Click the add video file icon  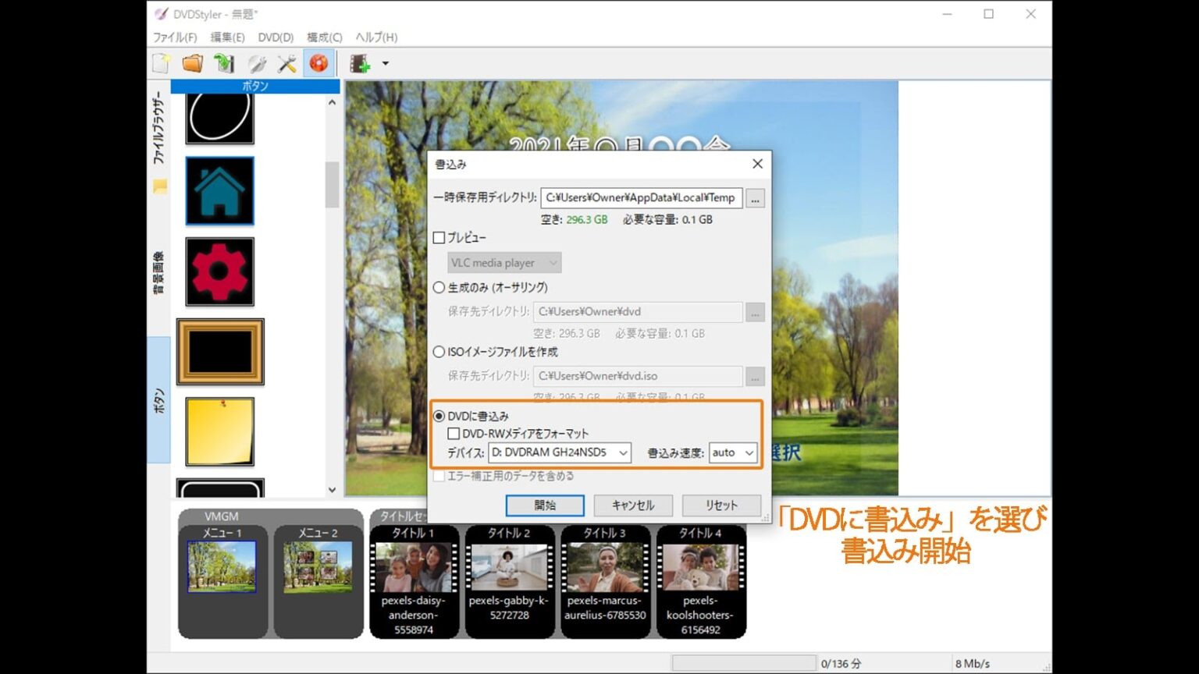tap(359, 63)
